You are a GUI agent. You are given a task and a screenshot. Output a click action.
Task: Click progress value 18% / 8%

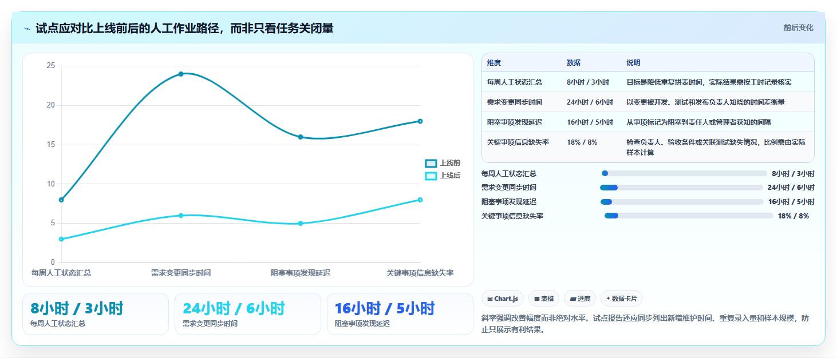pos(793,216)
